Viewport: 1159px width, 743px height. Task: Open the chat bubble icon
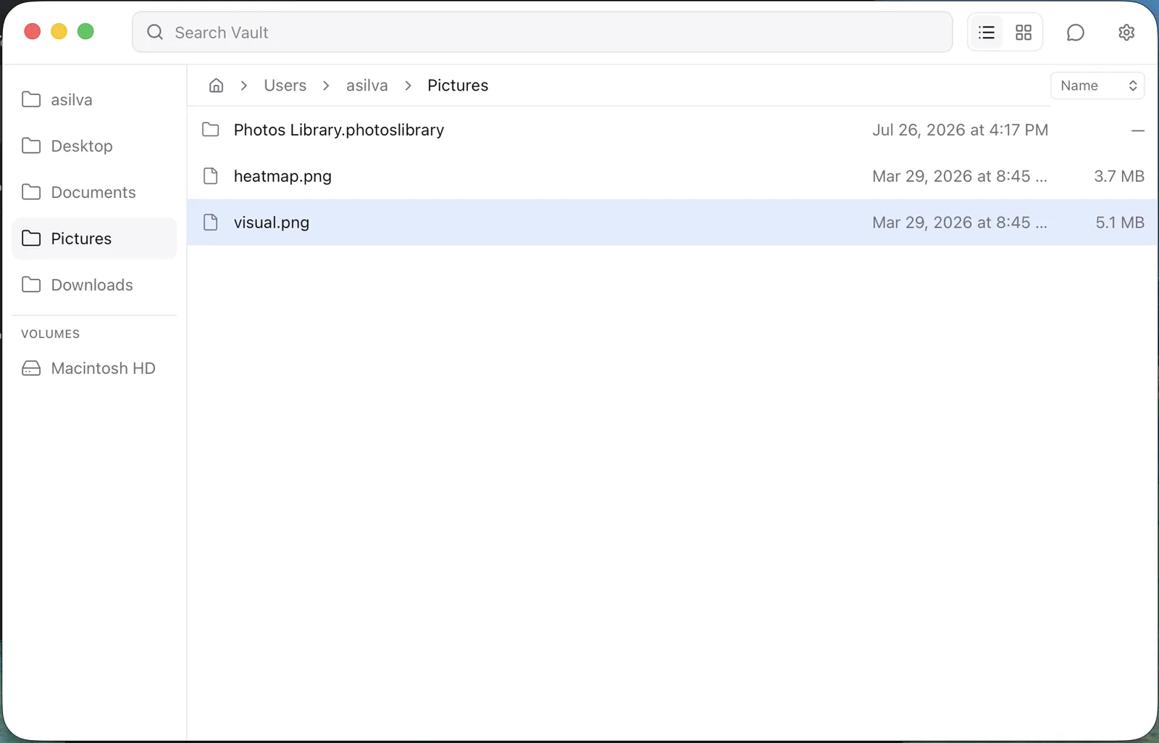point(1076,33)
